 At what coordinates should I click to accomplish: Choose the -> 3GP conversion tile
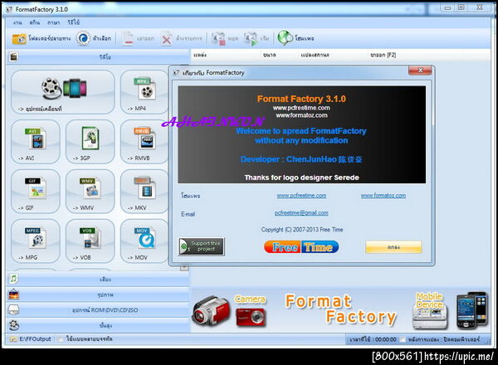click(x=90, y=142)
